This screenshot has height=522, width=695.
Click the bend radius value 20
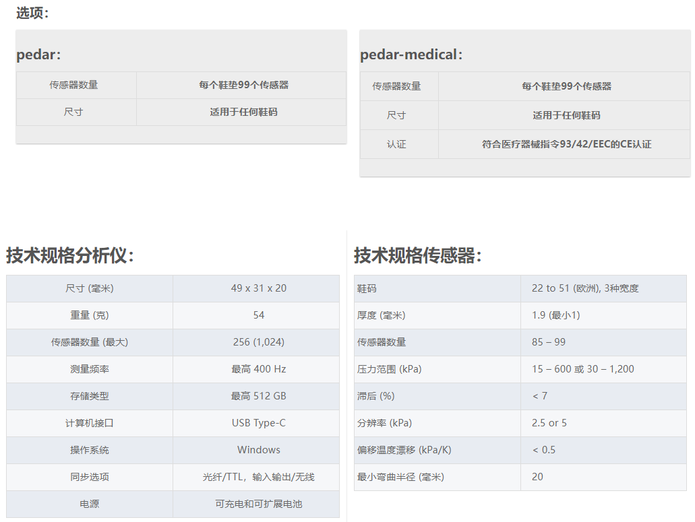[x=537, y=477]
